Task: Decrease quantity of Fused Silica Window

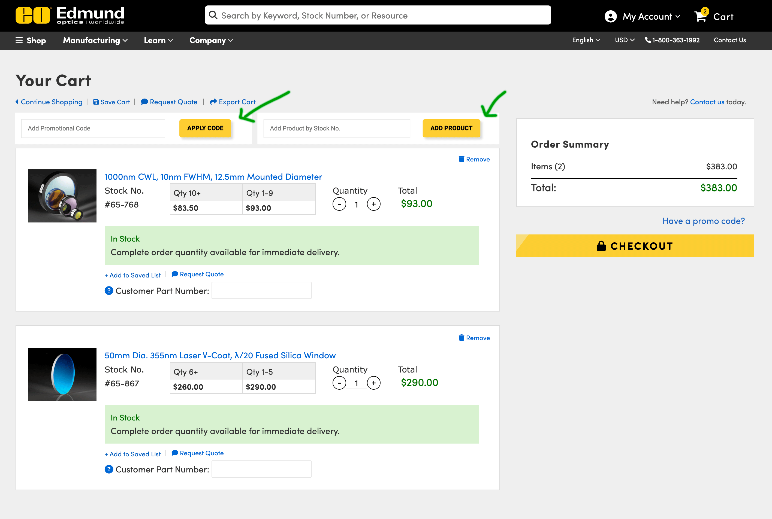Action: pos(339,383)
